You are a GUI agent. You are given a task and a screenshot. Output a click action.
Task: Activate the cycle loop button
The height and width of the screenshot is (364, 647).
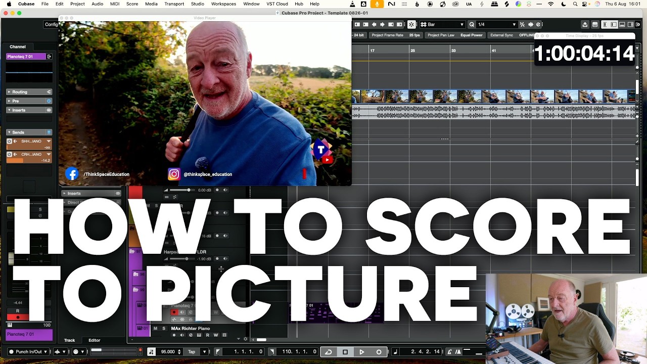(x=328, y=352)
